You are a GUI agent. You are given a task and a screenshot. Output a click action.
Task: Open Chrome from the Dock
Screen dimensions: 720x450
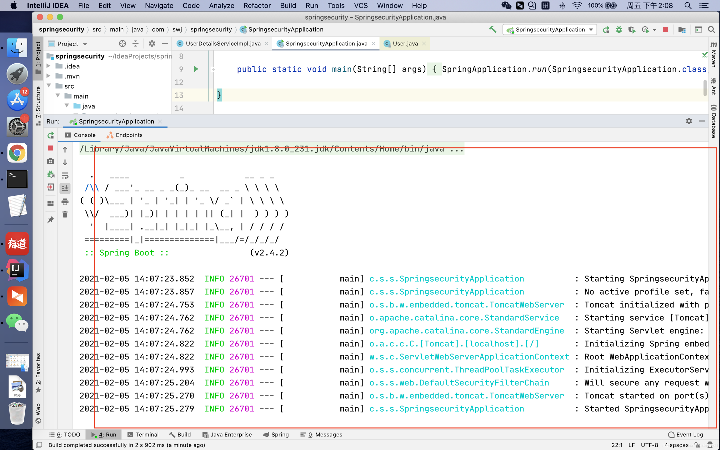(x=17, y=153)
